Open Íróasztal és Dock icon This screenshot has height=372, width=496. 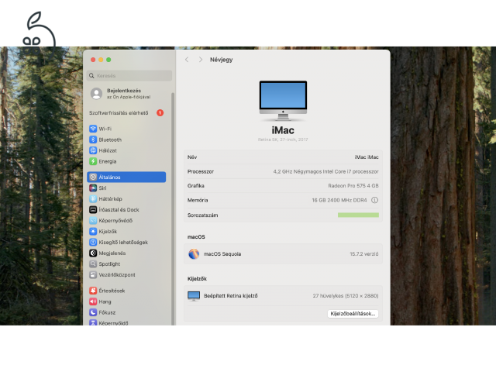click(x=93, y=210)
